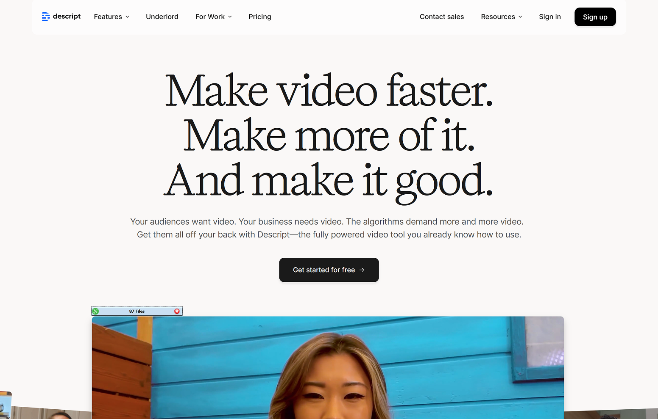Click the 87 Files label
This screenshot has height=419, width=658.
(x=137, y=311)
